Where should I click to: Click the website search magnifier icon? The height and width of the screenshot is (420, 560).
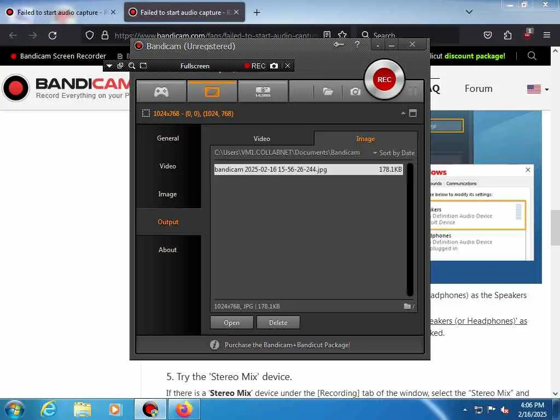pos(532,56)
